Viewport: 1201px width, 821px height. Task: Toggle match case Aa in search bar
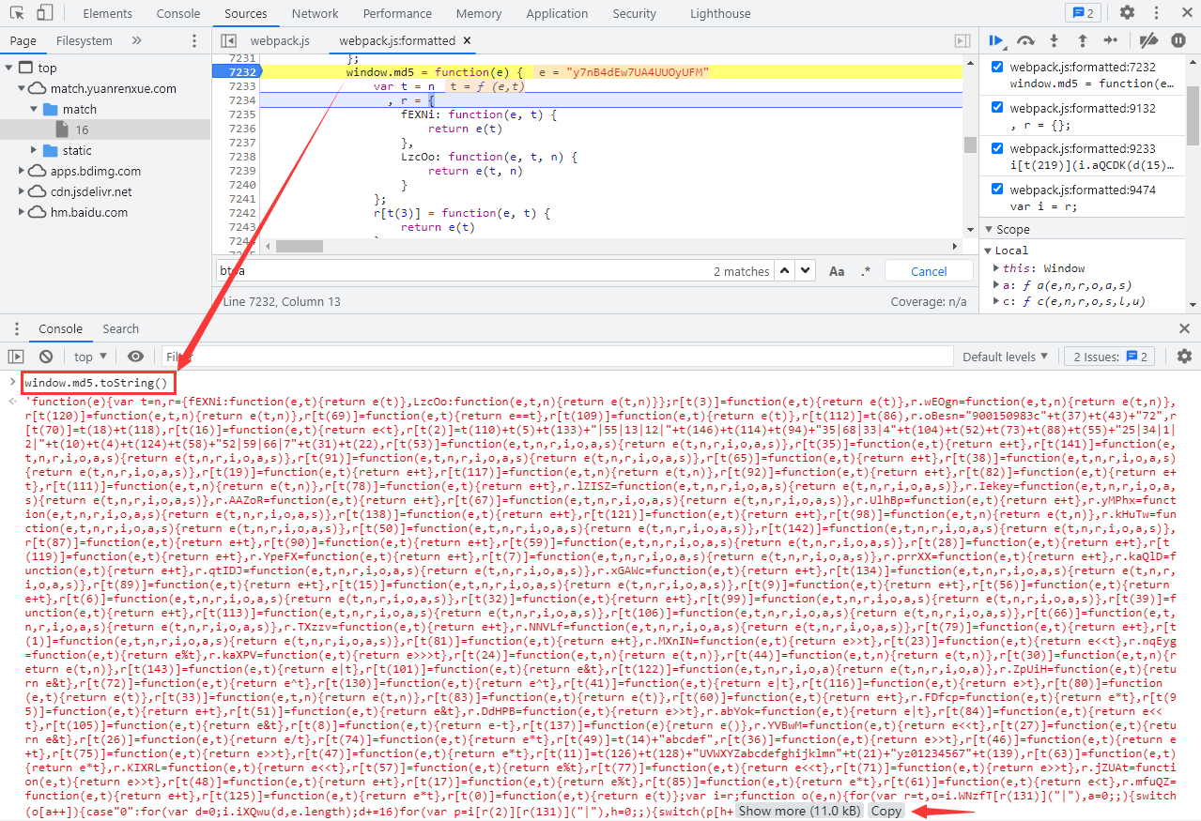pyautogui.click(x=837, y=271)
